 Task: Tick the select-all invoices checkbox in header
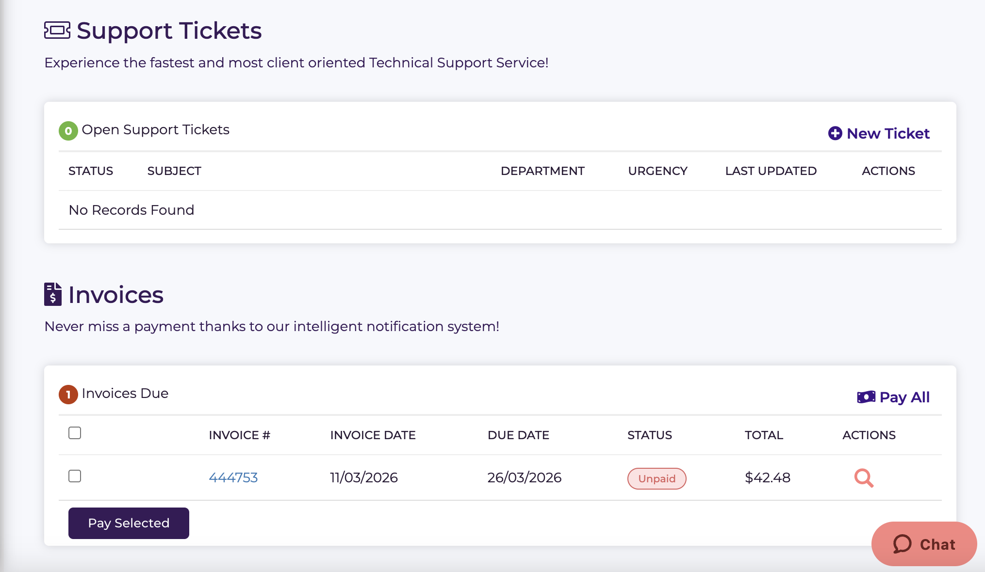75,433
